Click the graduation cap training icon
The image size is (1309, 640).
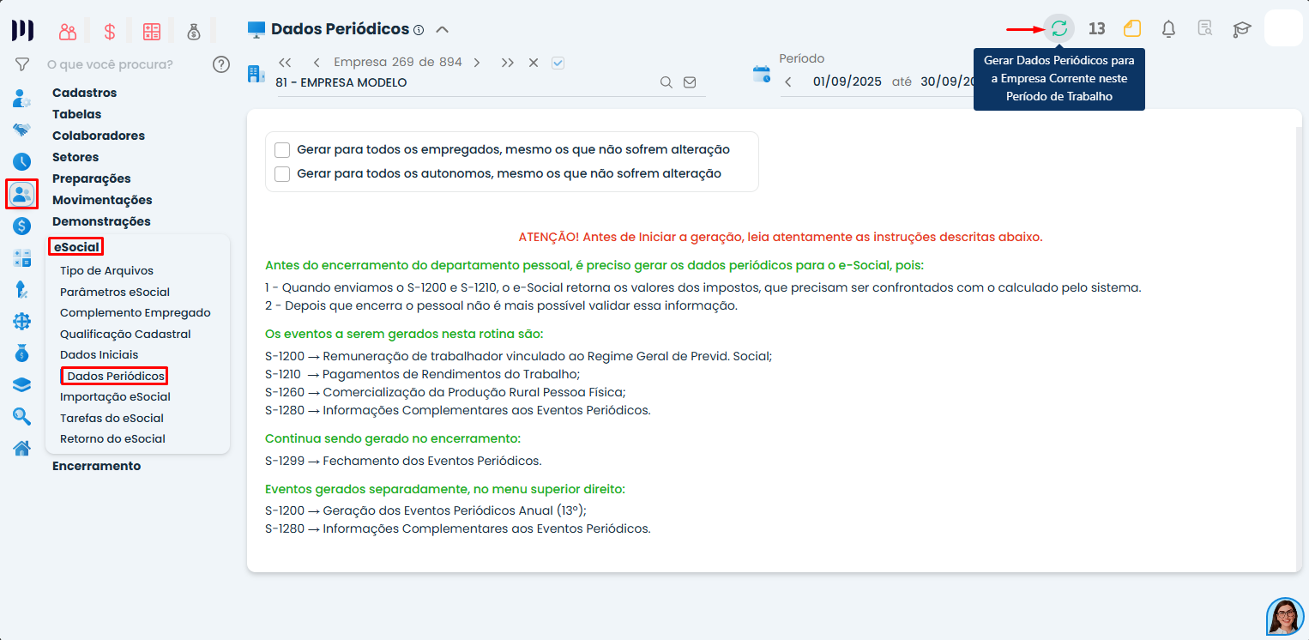[x=1240, y=28]
